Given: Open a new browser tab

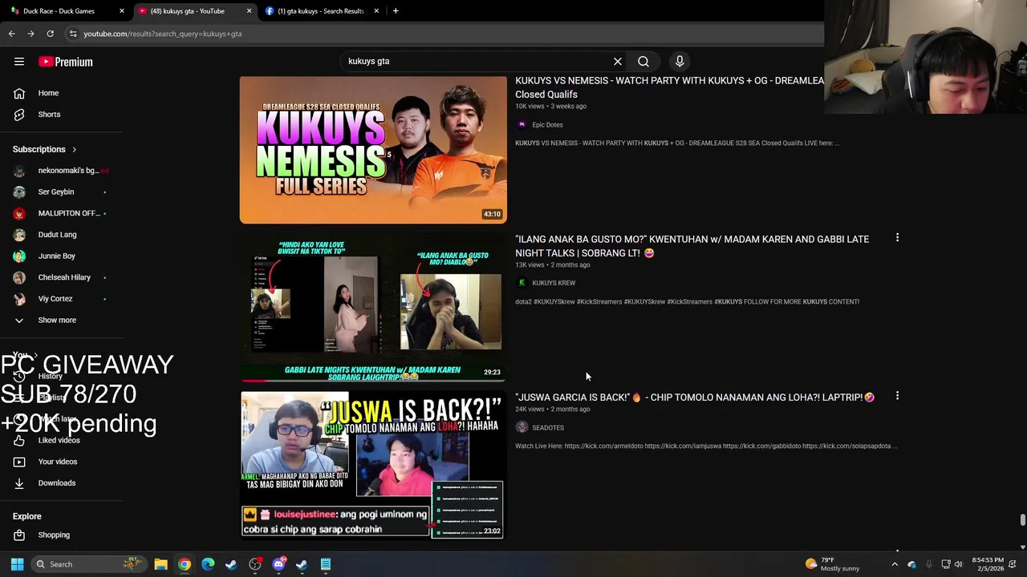Looking at the screenshot, I should 396,11.
